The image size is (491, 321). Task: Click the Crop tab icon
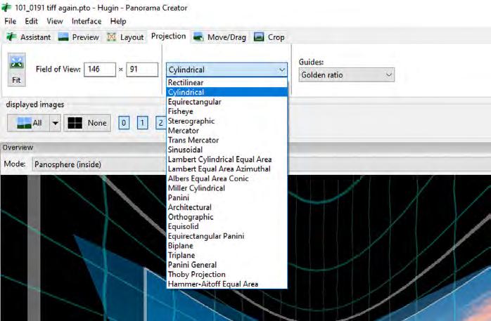pos(259,37)
